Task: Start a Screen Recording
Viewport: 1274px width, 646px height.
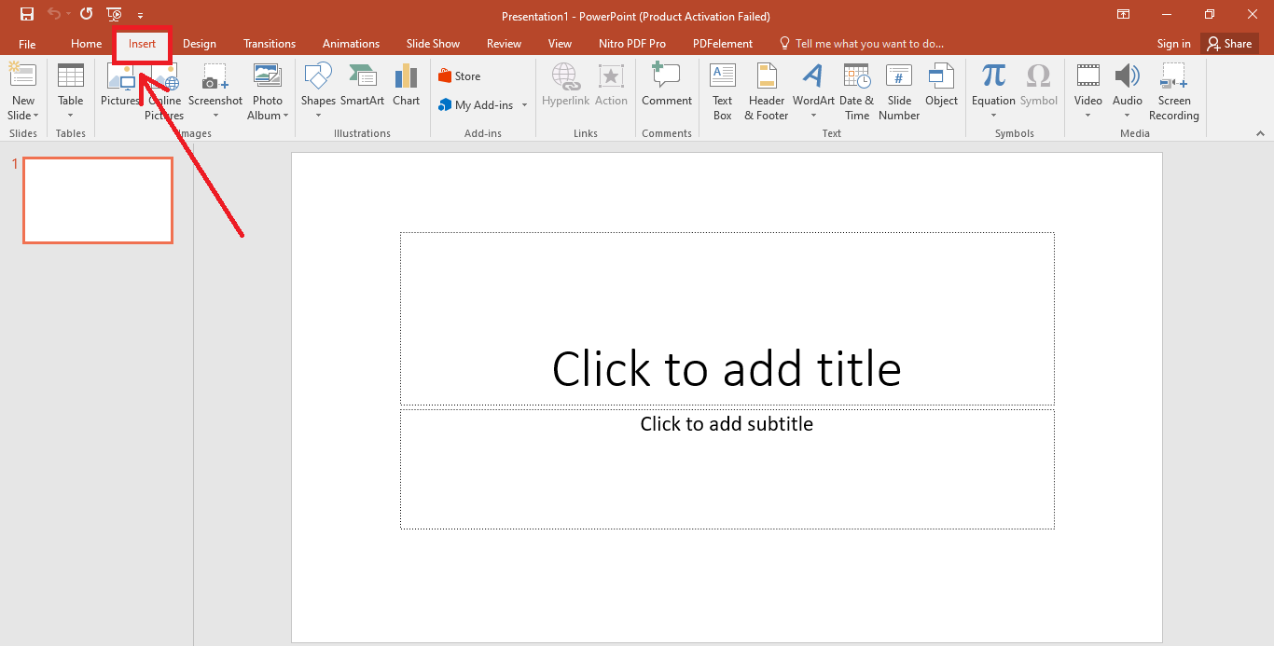Action: (x=1173, y=90)
